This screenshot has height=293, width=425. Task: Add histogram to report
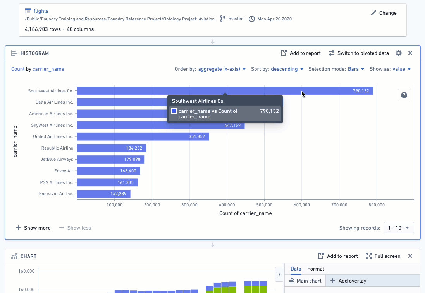pos(301,53)
